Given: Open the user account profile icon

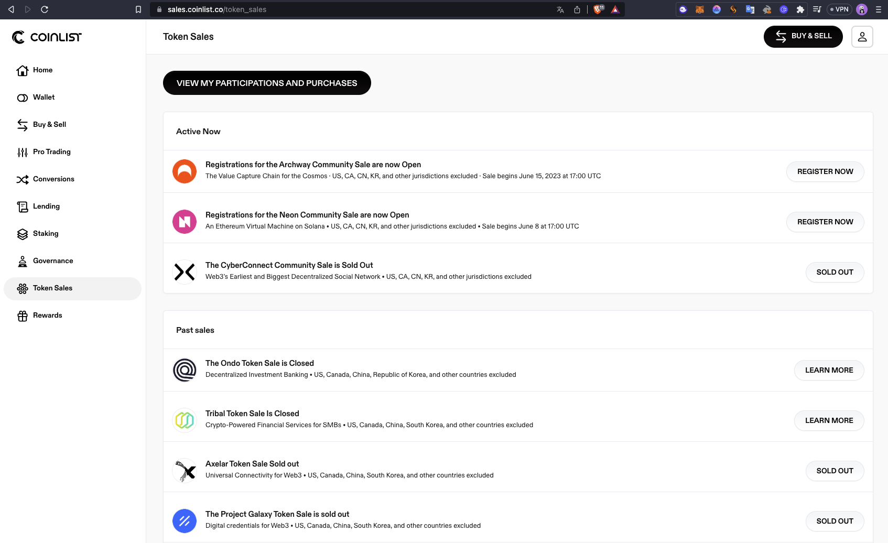Looking at the screenshot, I should (862, 37).
